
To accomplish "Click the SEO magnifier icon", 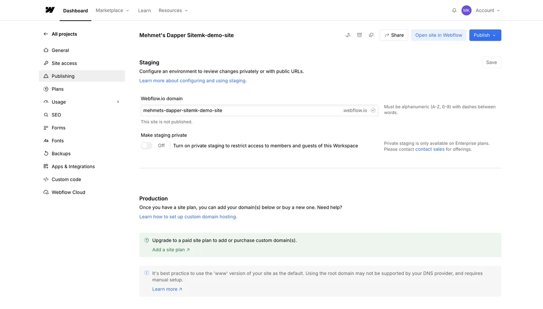I will 46,115.
